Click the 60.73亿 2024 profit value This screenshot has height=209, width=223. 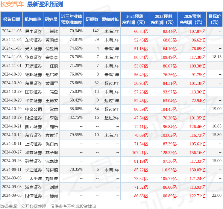141,31
